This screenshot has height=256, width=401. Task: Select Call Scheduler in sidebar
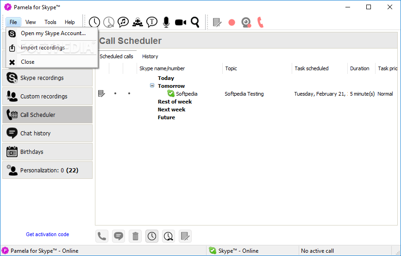click(48, 115)
